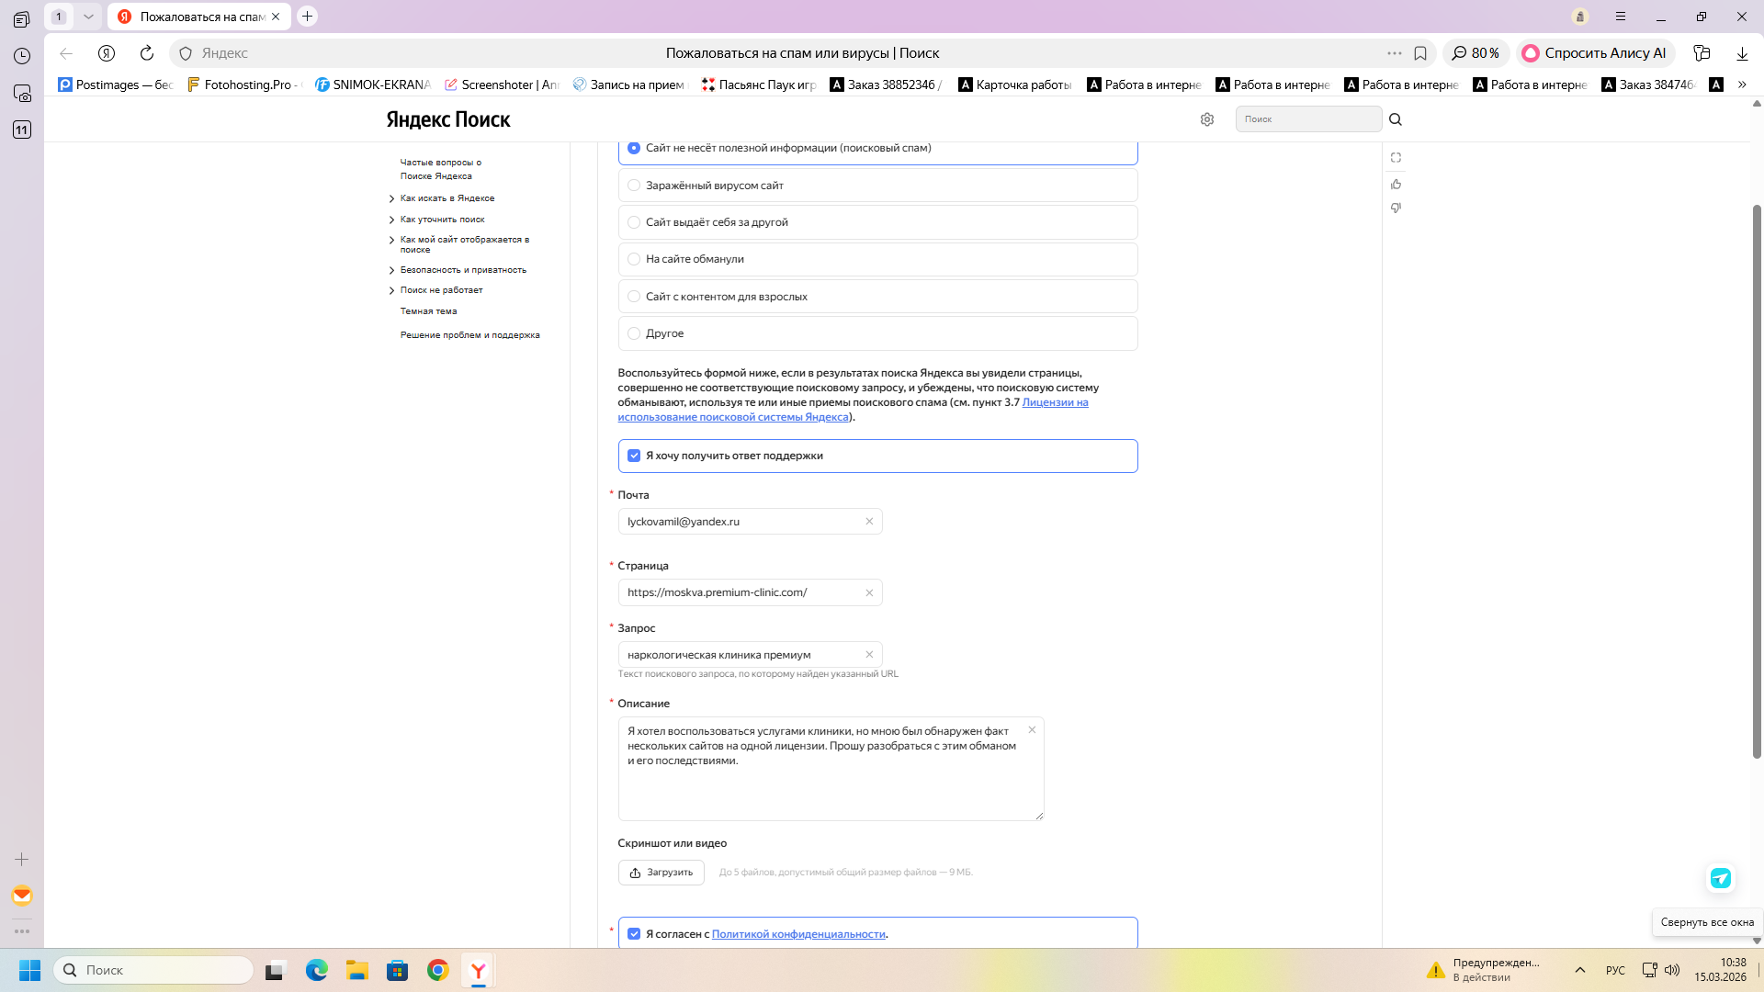Open the "Темная тема" sidebar item
1764x992 pixels.
[428, 311]
